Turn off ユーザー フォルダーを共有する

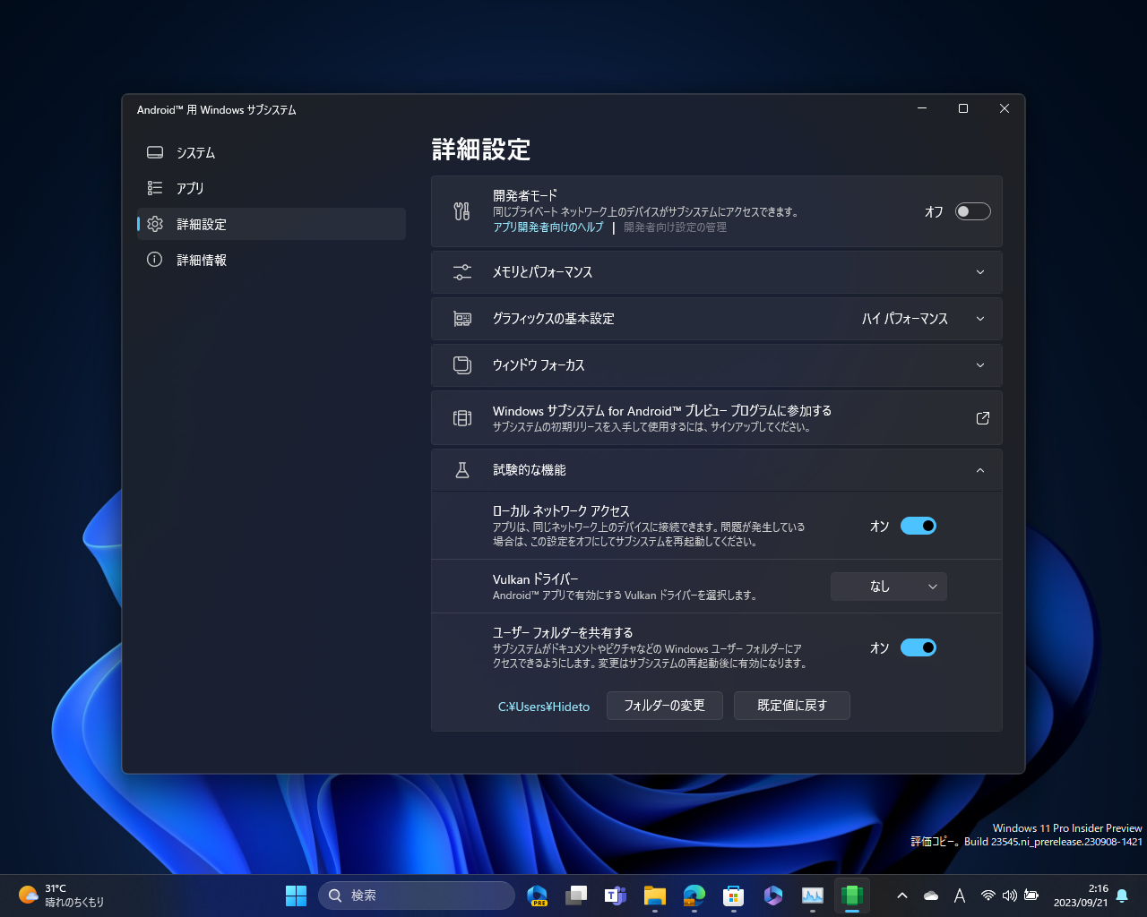coord(918,647)
